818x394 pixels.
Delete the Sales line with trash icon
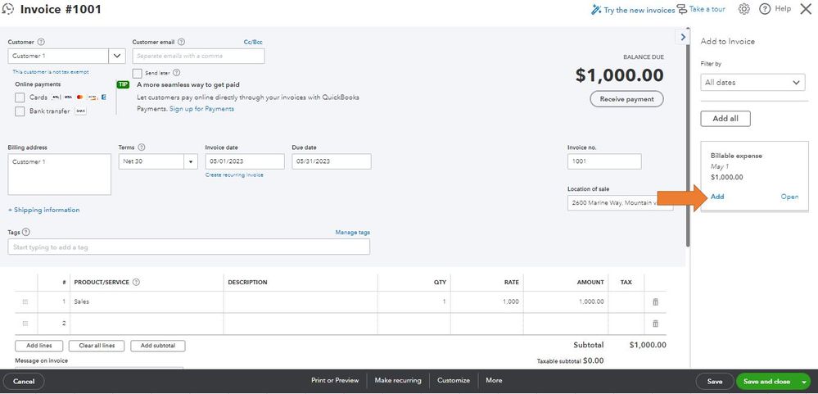[655, 302]
